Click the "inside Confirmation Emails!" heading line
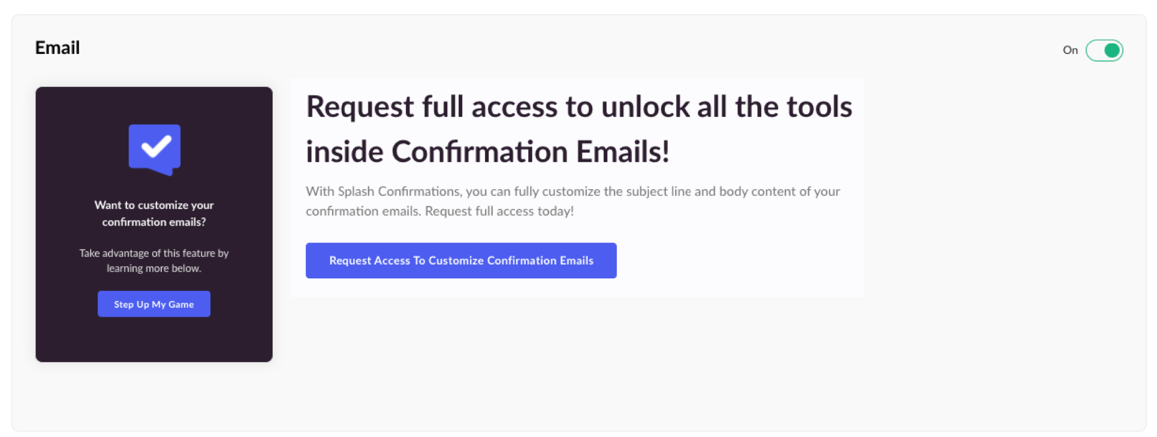This screenshot has height=437, width=1157. pos(487,151)
